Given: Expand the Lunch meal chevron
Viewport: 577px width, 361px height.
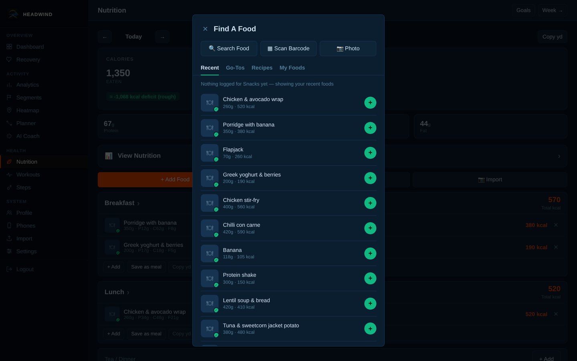Looking at the screenshot, I should 128,293.
